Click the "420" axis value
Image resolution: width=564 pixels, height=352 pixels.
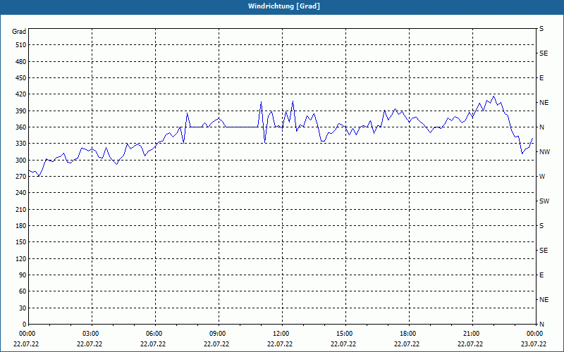21,94
